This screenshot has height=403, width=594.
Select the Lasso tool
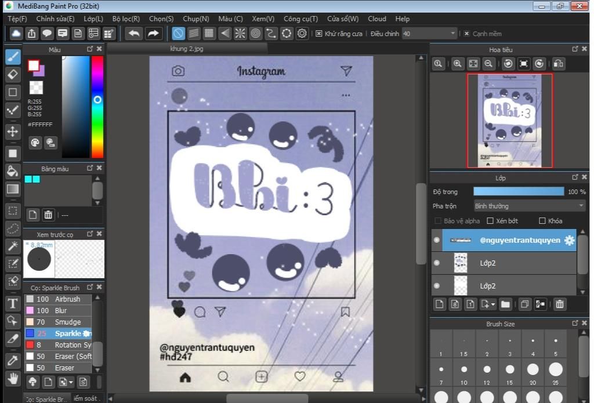click(x=13, y=228)
